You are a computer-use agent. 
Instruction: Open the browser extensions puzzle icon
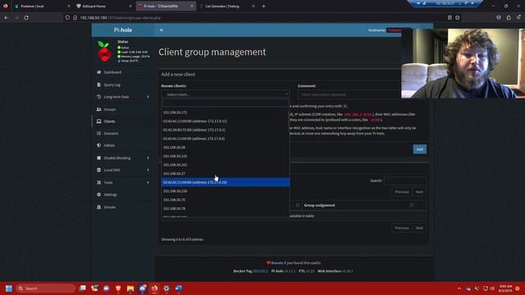tap(509, 18)
